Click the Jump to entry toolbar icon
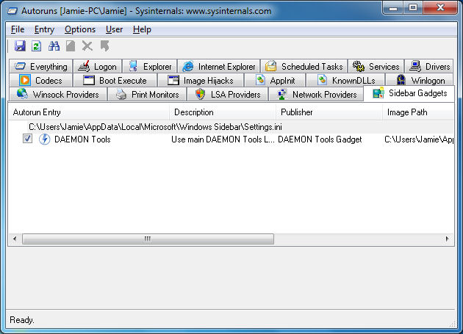The image size is (463, 334). (104, 46)
